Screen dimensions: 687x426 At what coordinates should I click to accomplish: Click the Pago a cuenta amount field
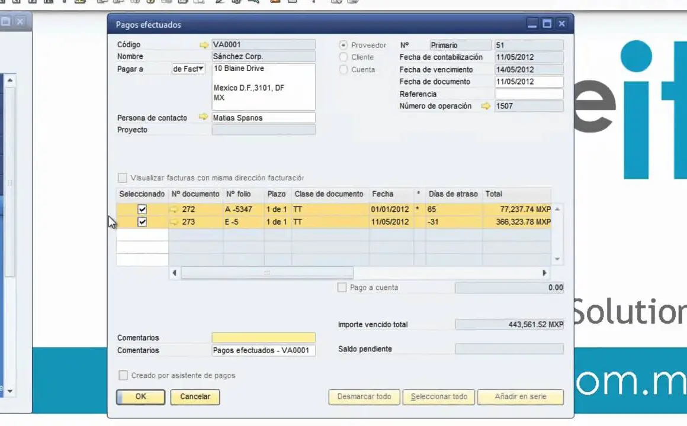pyautogui.click(x=509, y=288)
